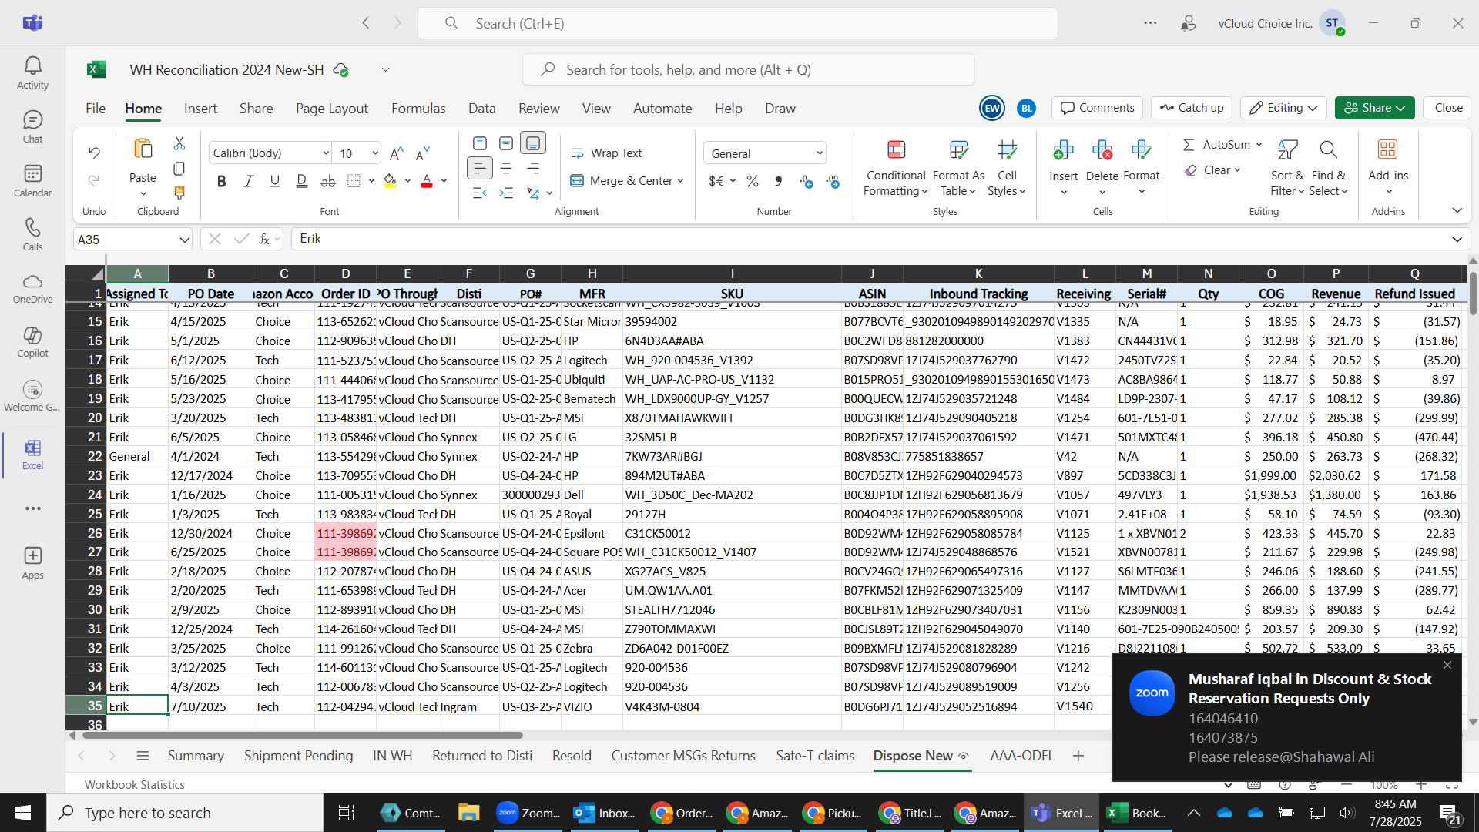Increase font size with grow icon
Viewport: 1479px width, 832px height.
pyautogui.click(x=397, y=153)
